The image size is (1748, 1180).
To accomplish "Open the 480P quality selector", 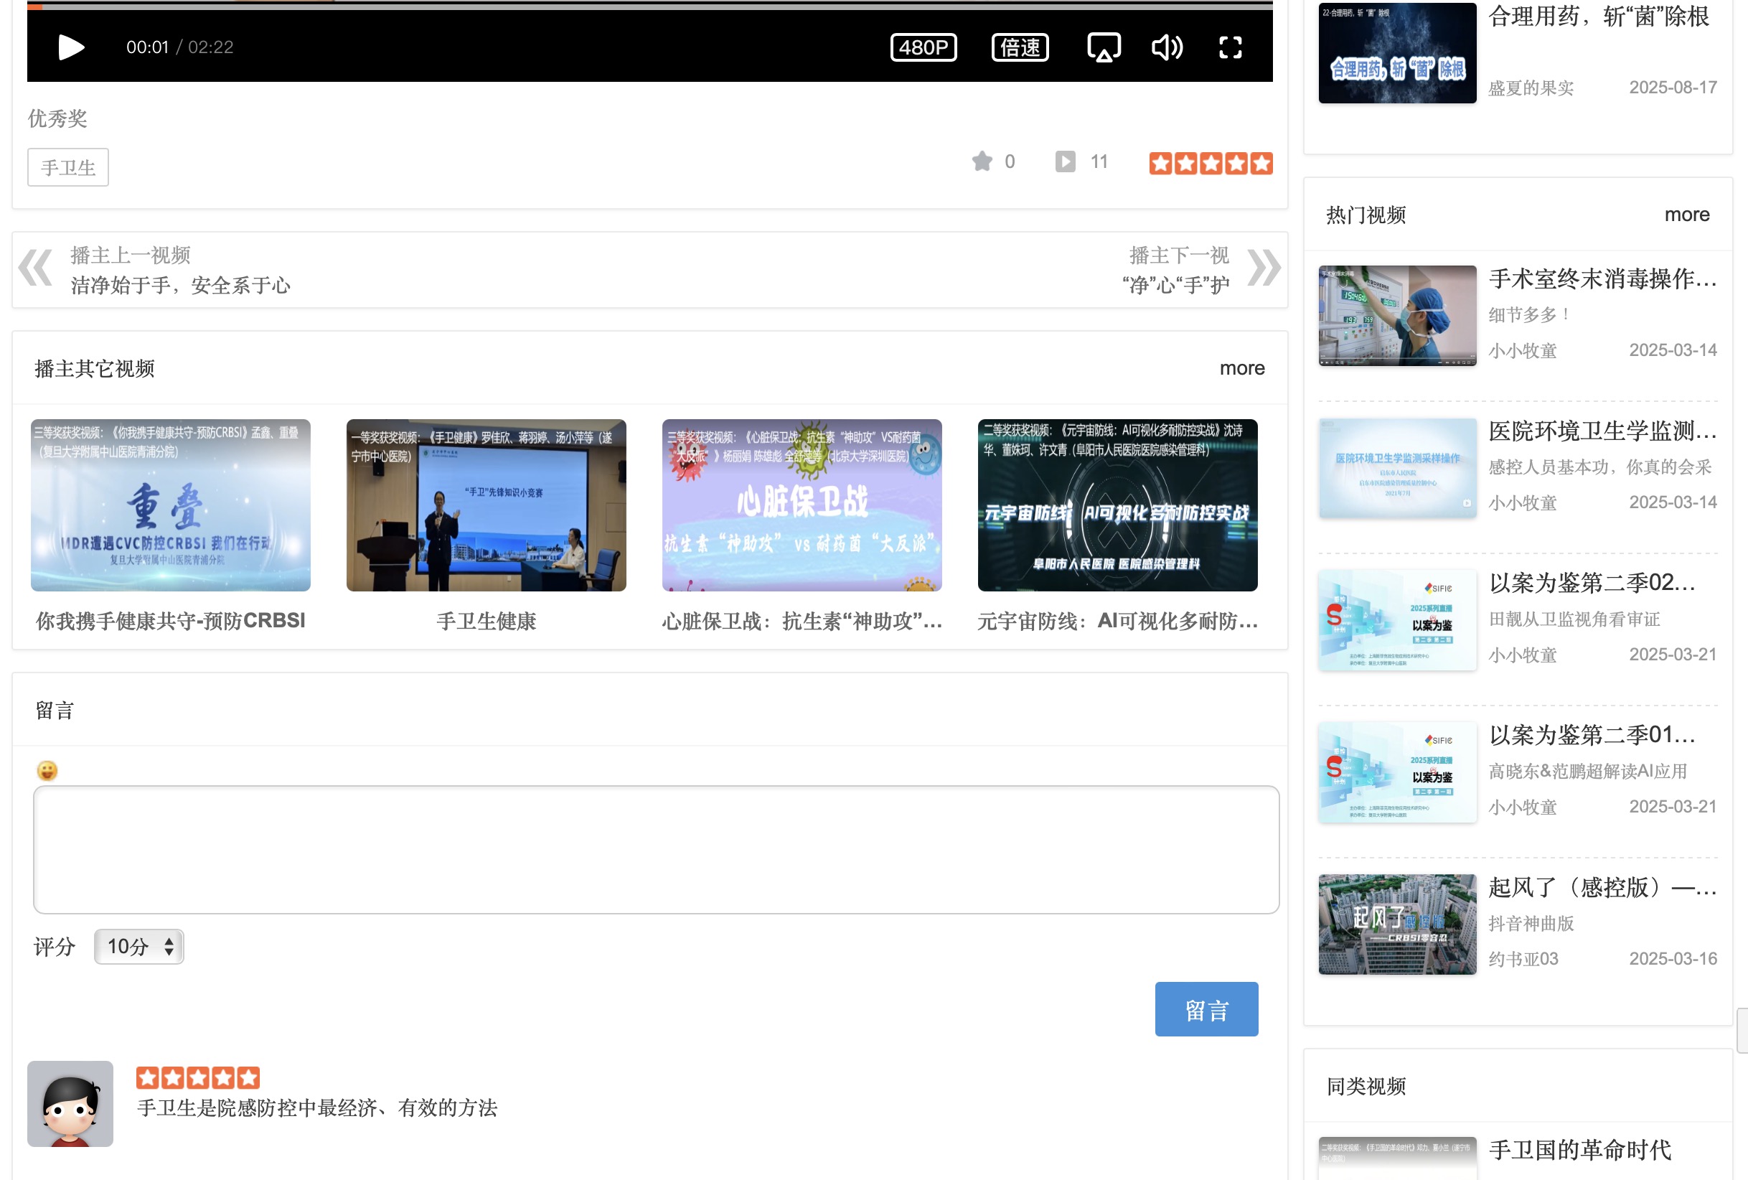I will coord(923,47).
